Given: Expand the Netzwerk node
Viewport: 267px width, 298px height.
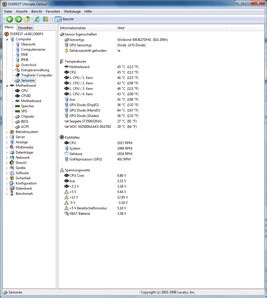Looking at the screenshot, I should [x=7, y=158].
